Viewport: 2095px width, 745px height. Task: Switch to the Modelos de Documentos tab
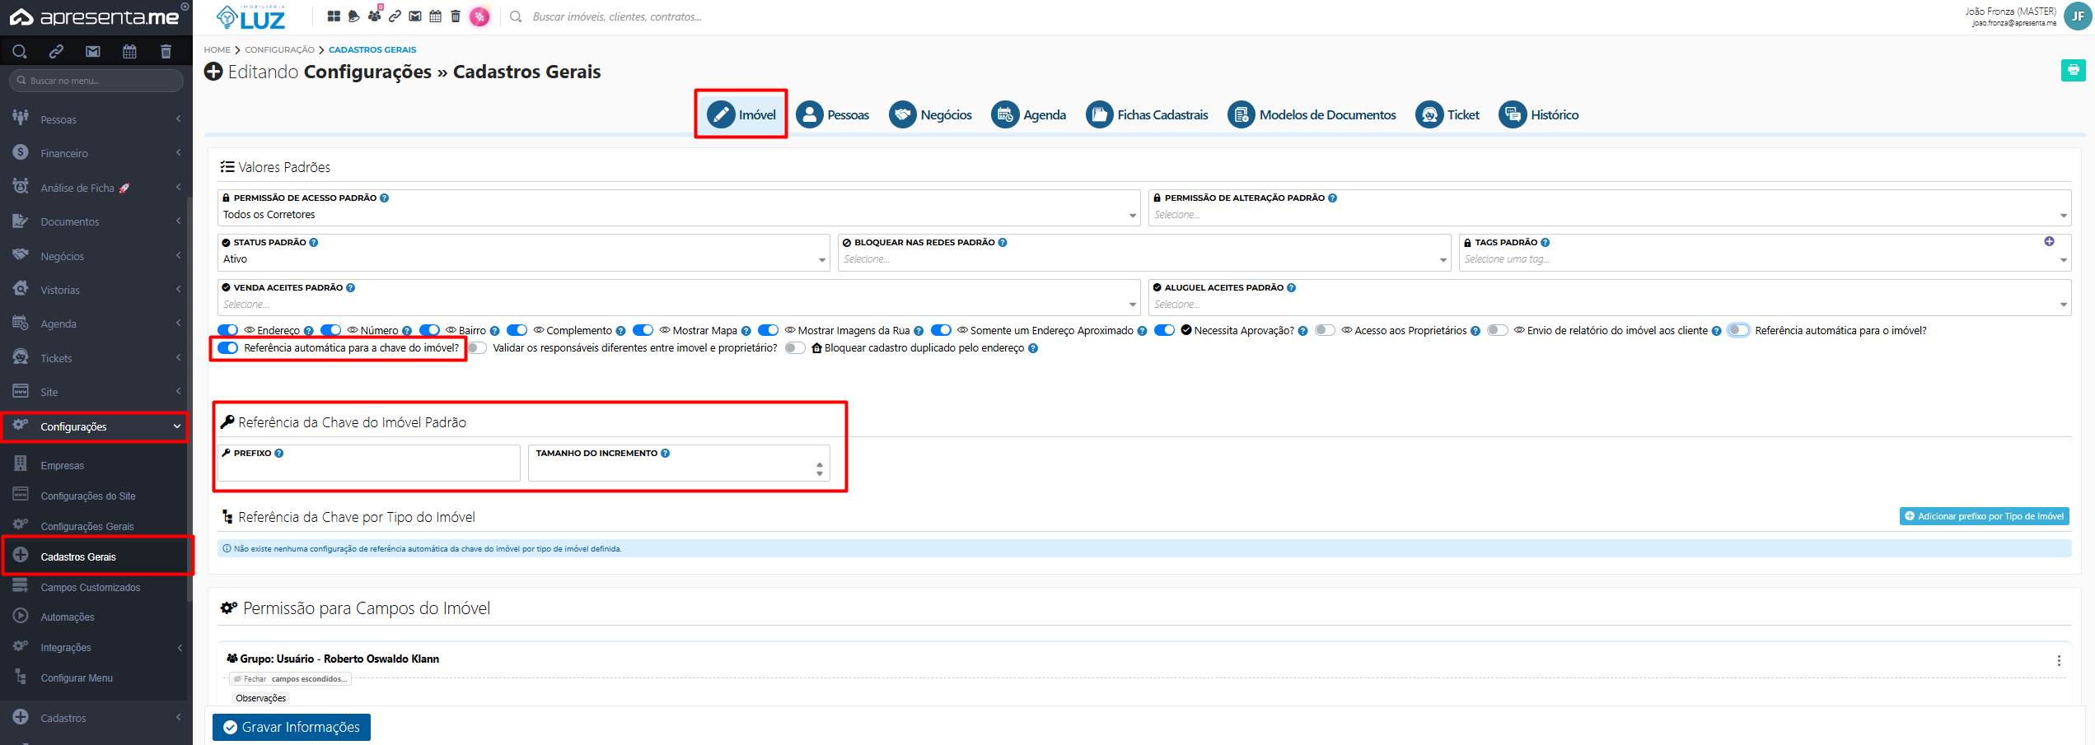(1312, 114)
